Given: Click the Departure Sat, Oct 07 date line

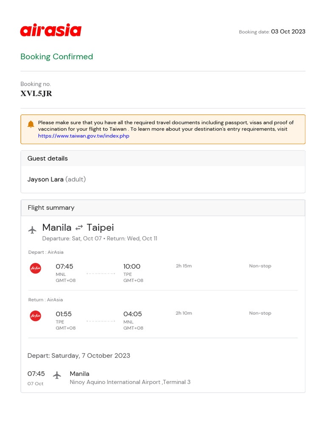Looking at the screenshot, I should coord(72,239).
